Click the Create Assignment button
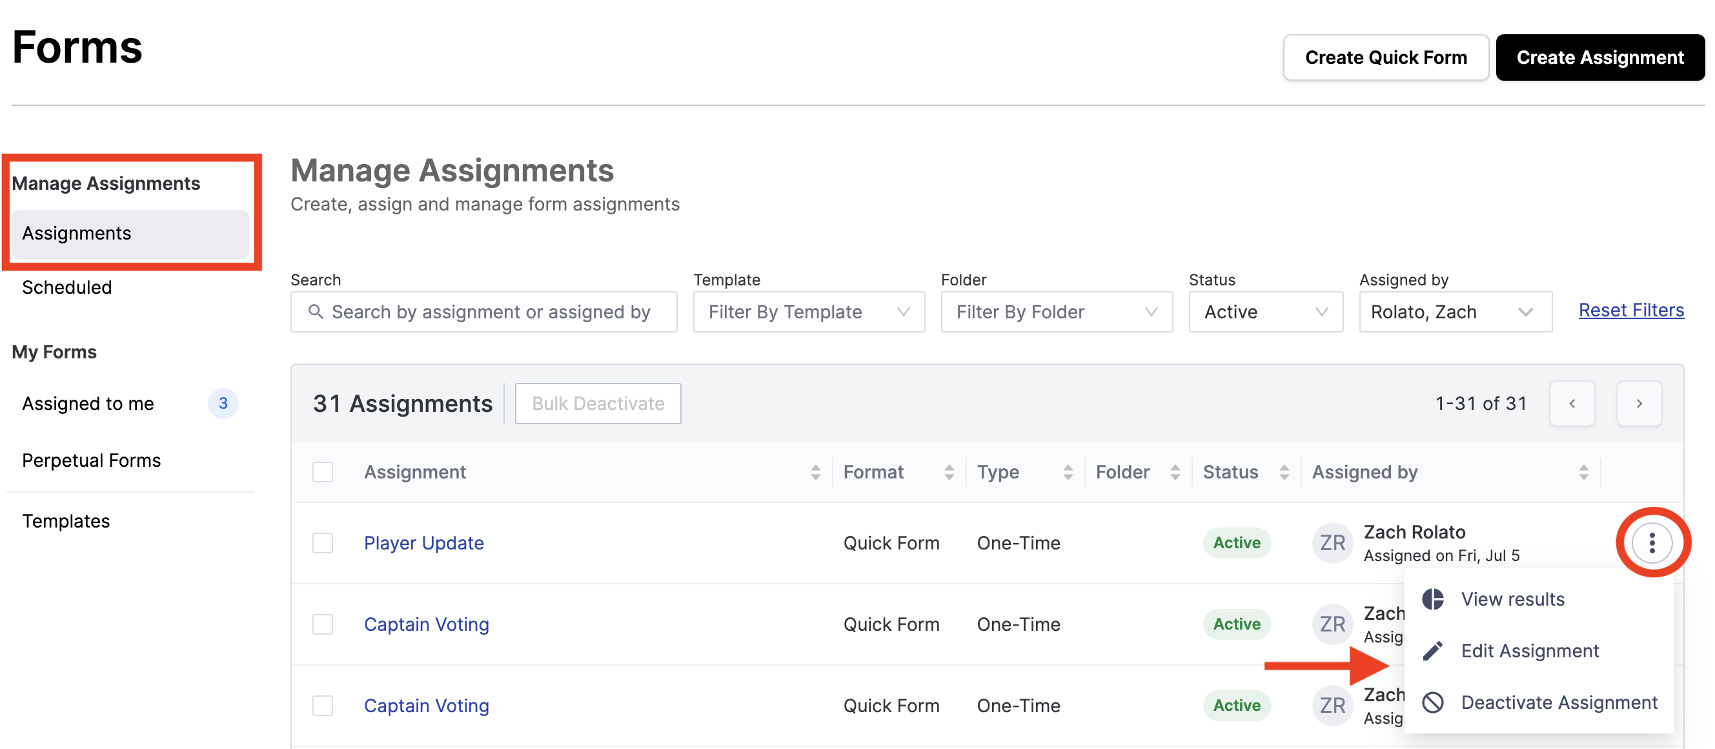Screen dimensions: 1715x749 pos(1599,57)
